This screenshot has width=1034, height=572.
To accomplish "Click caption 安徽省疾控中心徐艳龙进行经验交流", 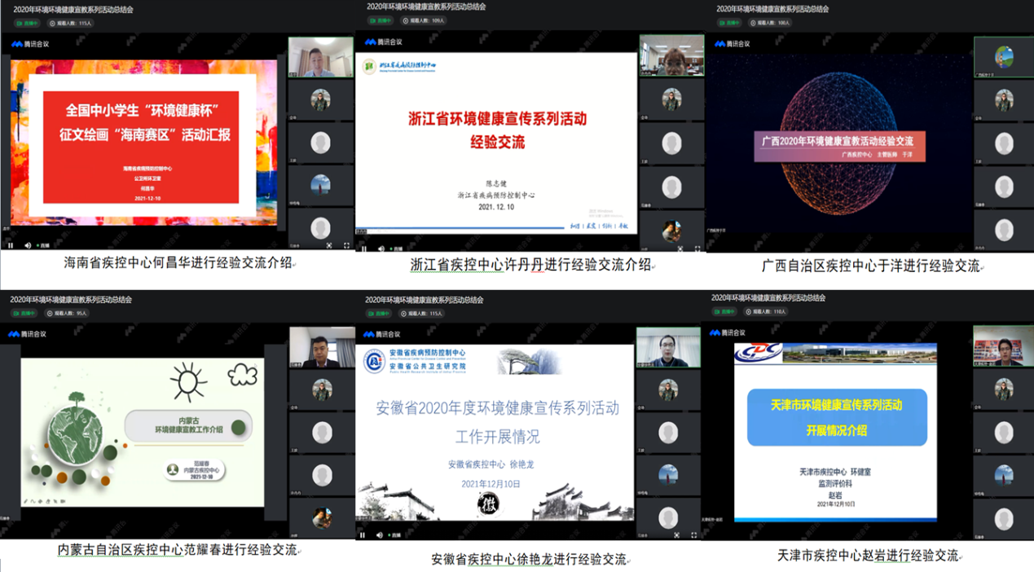I will 529,560.
